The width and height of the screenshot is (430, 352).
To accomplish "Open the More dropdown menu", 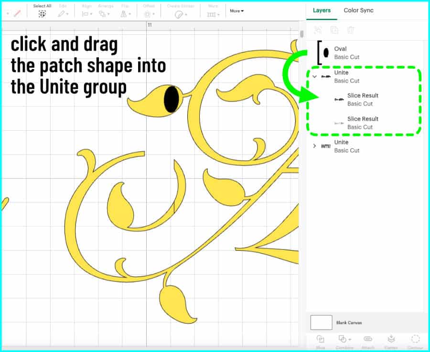I will (x=236, y=11).
